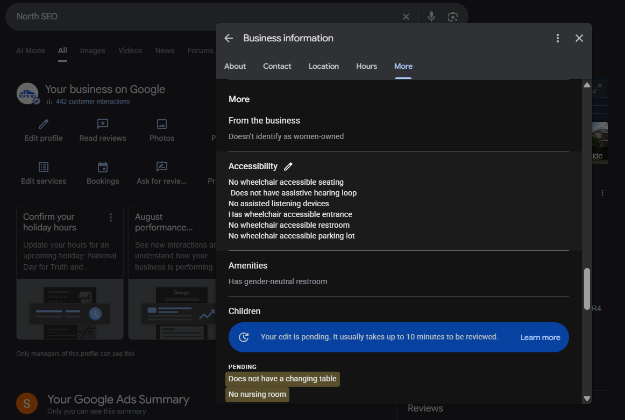
Task: Open the Bookings calendar icon
Action: click(x=103, y=167)
